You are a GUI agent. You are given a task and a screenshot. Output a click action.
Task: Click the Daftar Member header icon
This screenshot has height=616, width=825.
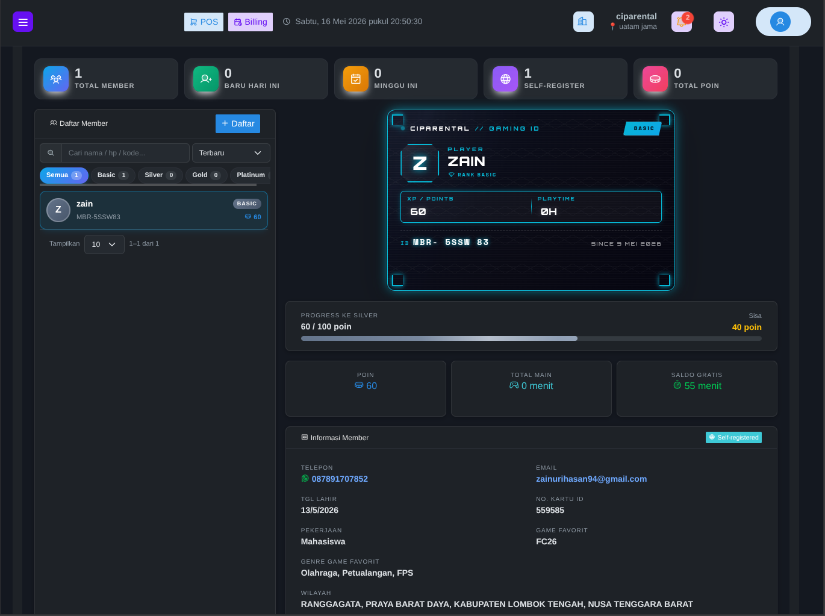(54, 123)
